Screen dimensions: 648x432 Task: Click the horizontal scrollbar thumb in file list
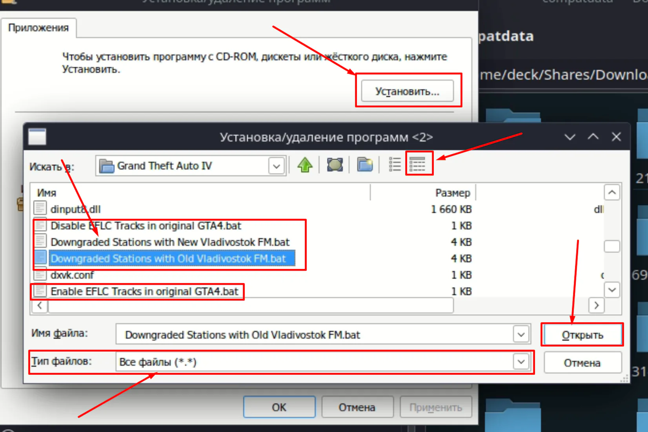coord(251,305)
